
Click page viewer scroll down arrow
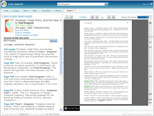pyautogui.click(x=150, y=105)
